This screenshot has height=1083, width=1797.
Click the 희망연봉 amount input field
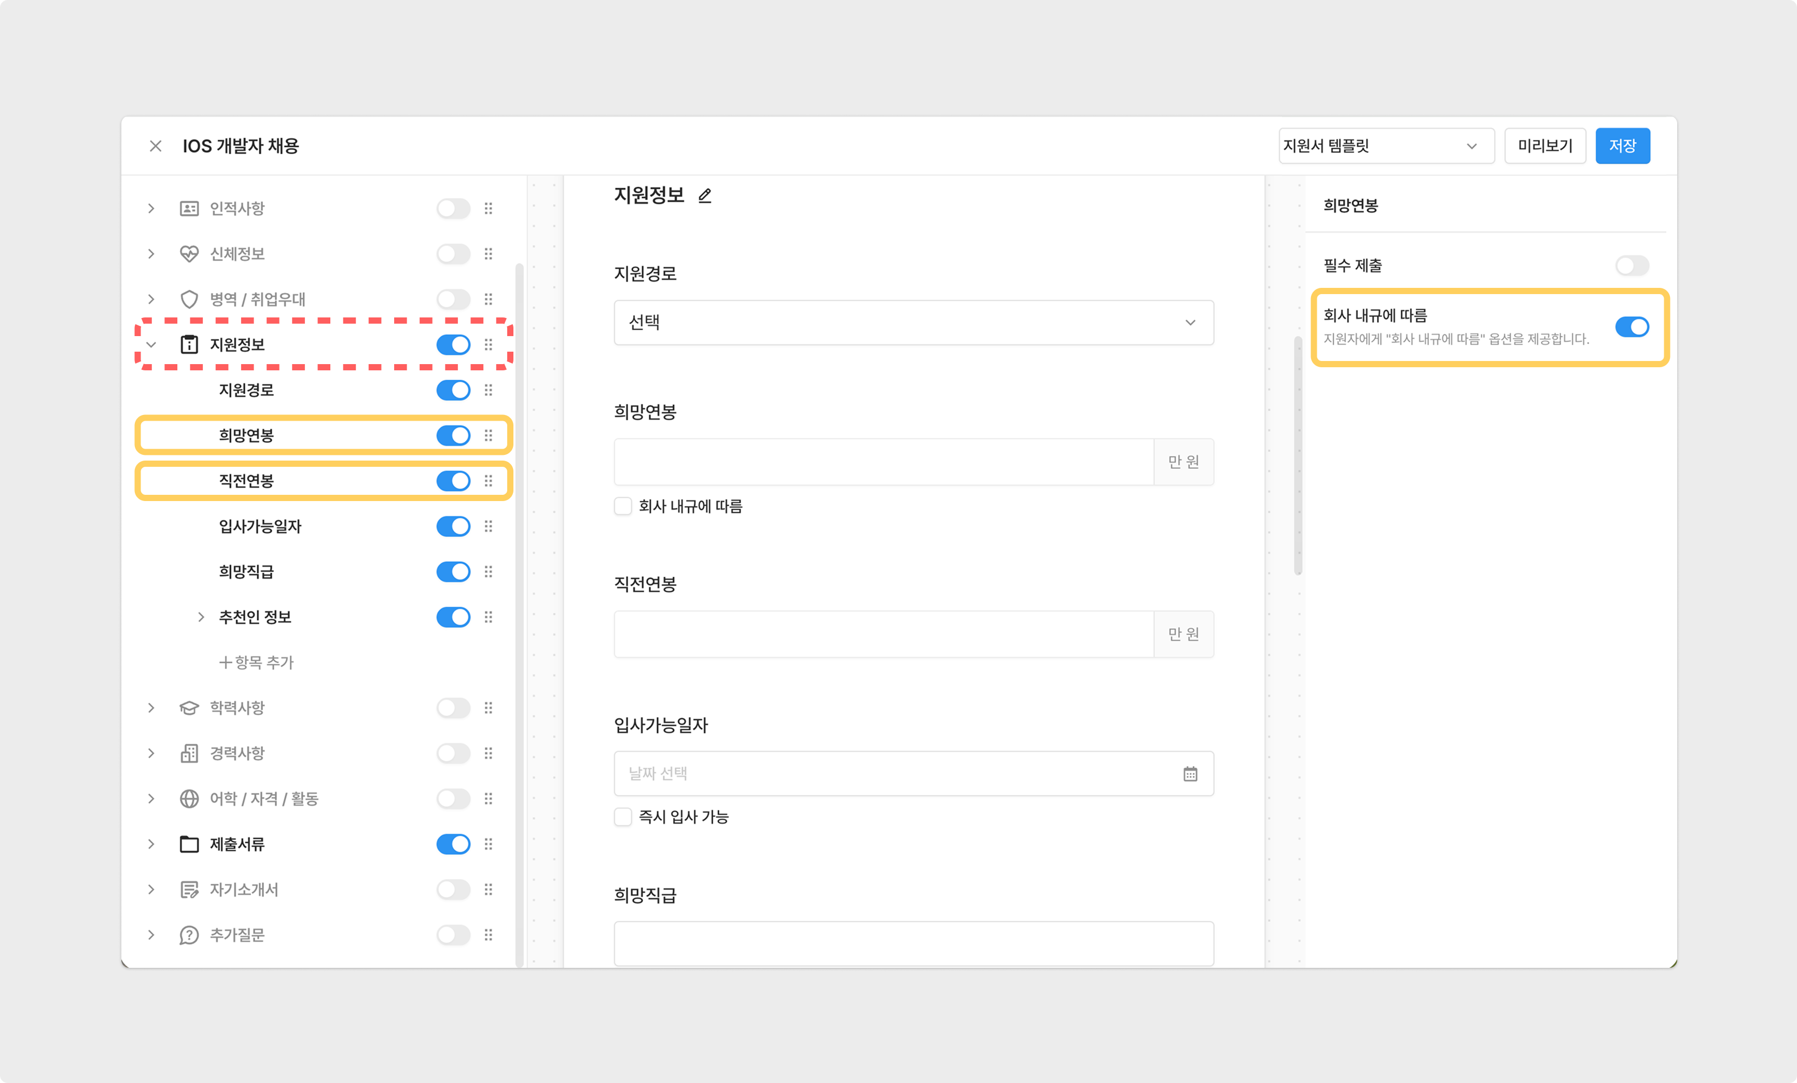coord(883,462)
